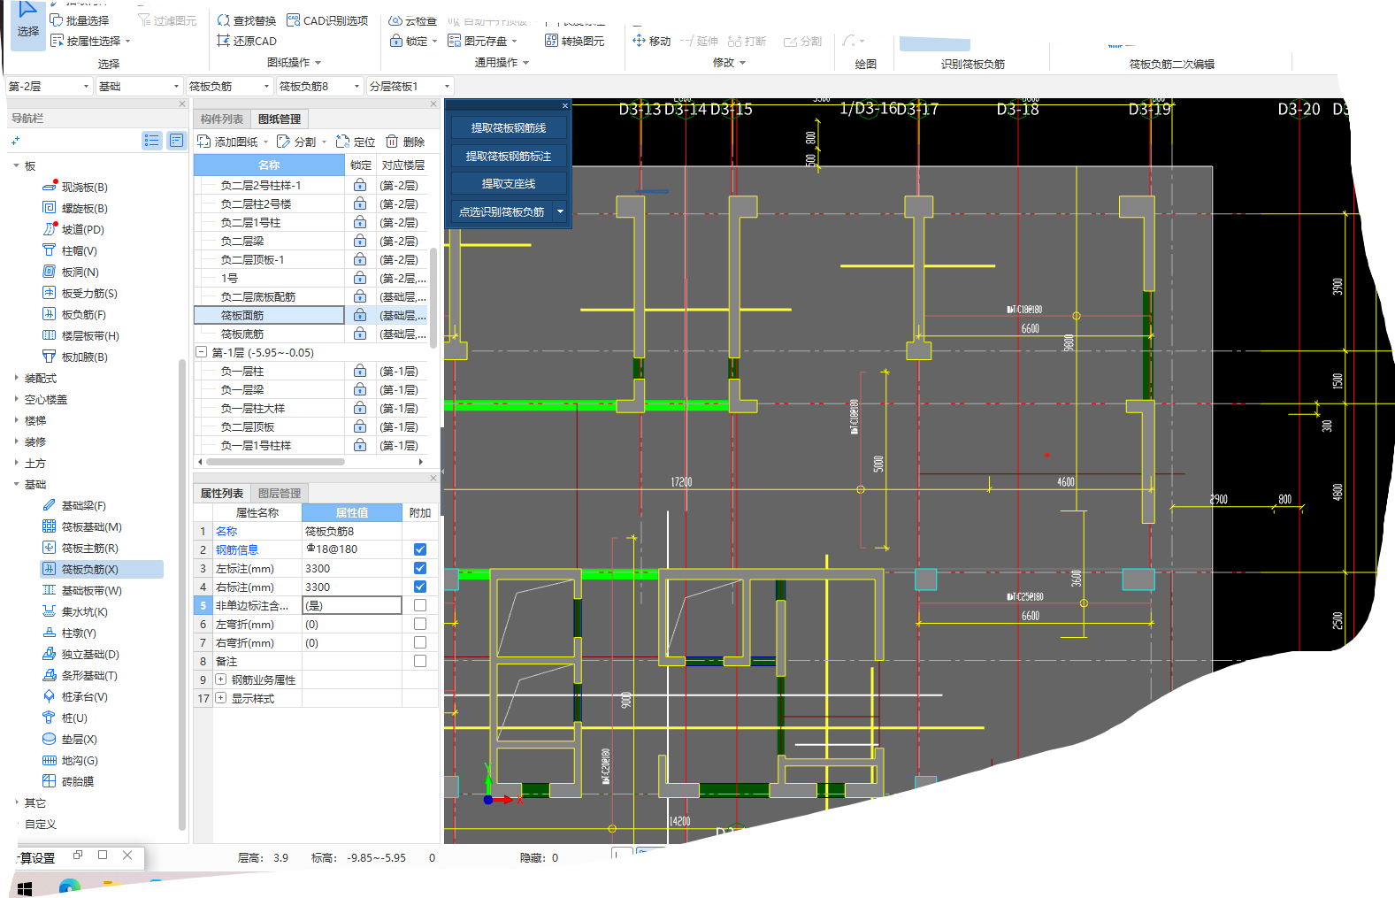1395x898 pixels.
Task: Click 钢筋信息 value cell
Action: click(352, 549)
